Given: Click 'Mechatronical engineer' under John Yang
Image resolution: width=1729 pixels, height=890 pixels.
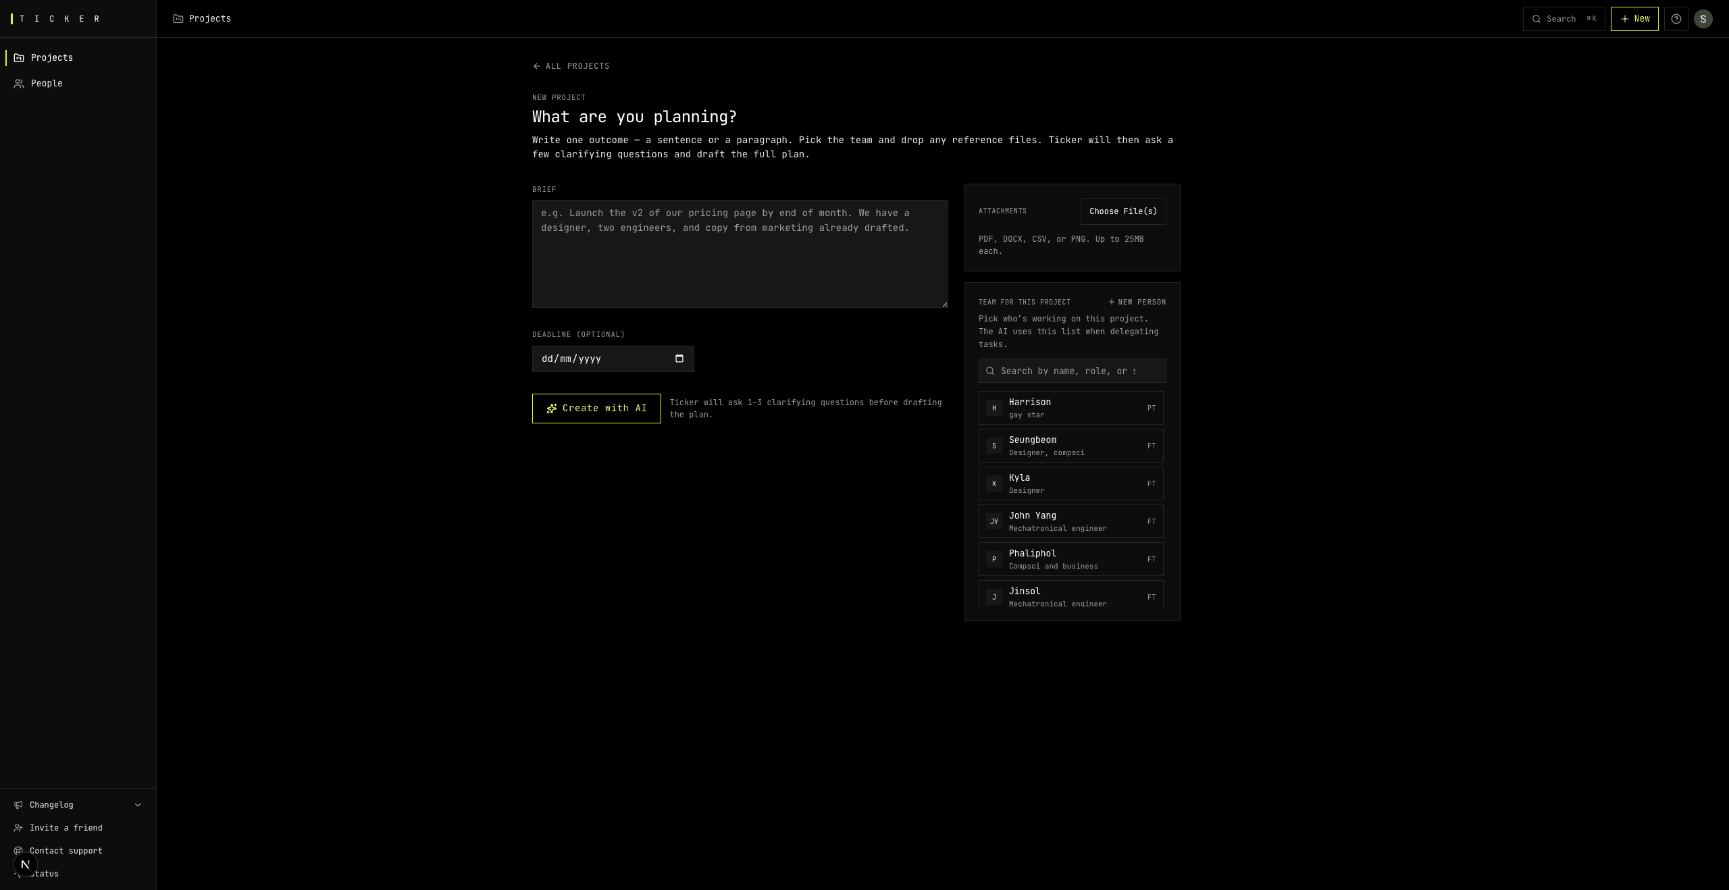Looking at the screenshot, I should point(1058,528).
